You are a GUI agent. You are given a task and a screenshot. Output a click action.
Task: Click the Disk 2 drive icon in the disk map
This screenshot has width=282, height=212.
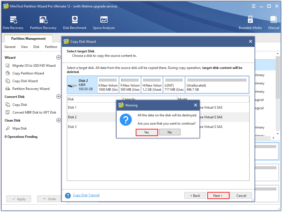point(72,85)
